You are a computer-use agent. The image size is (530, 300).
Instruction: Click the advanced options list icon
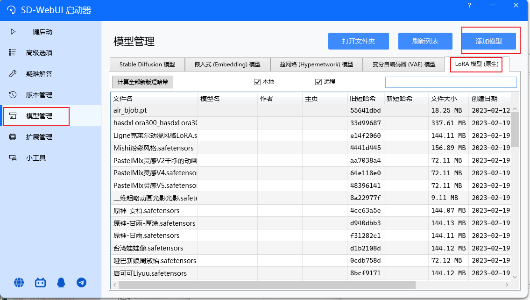13,52
